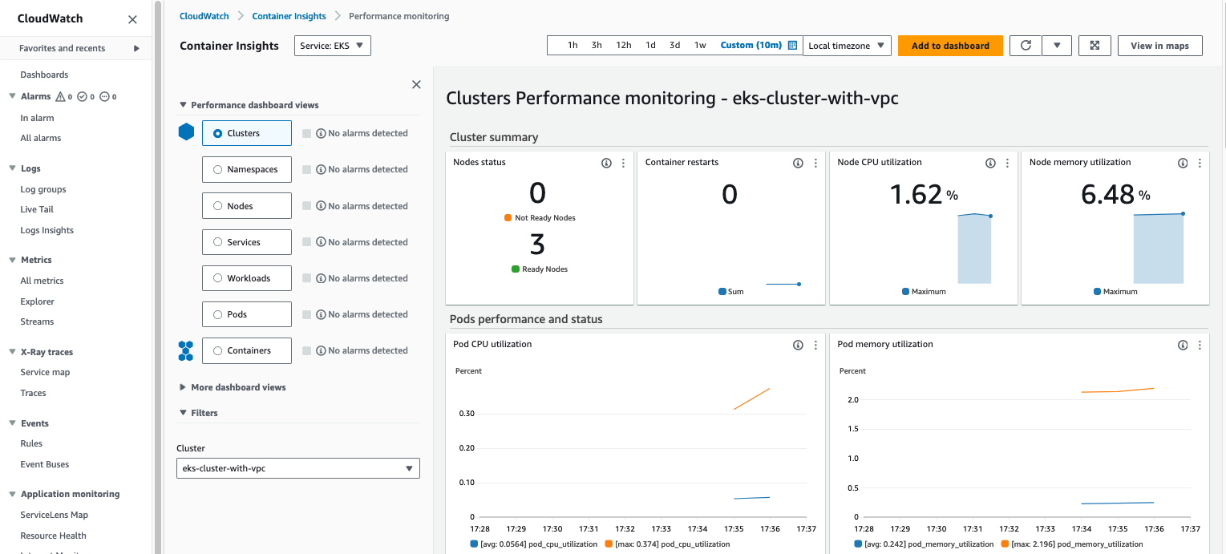
Task: Open Node CPU utilization options menu
Action: pos(1008,163)
